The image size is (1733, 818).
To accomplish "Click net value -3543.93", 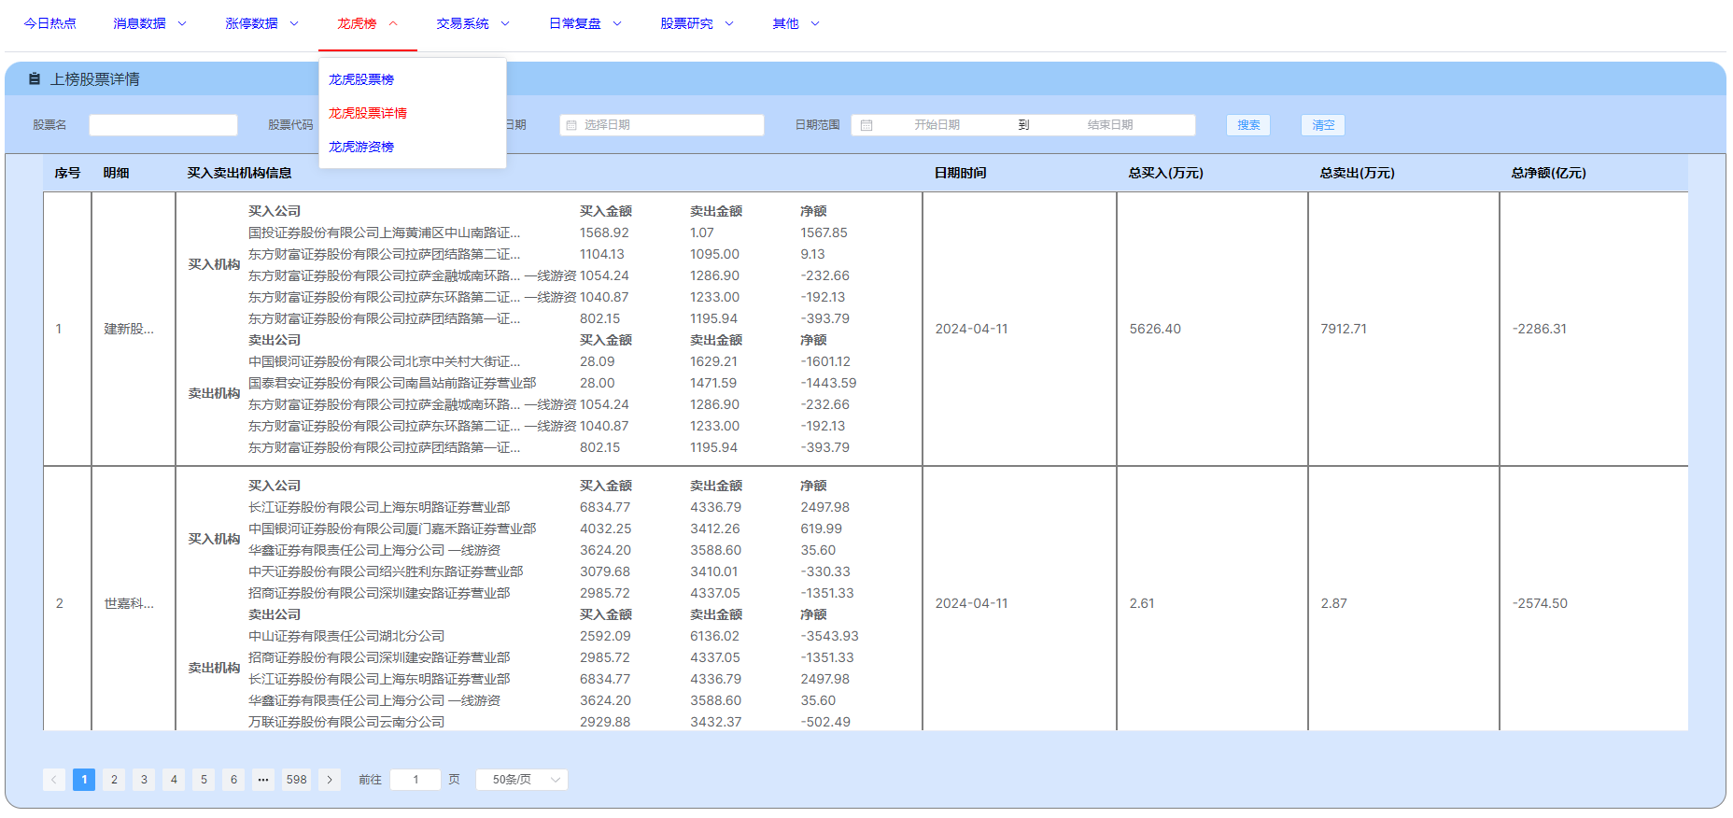I will pyautogui.click(x=829, y=636).
